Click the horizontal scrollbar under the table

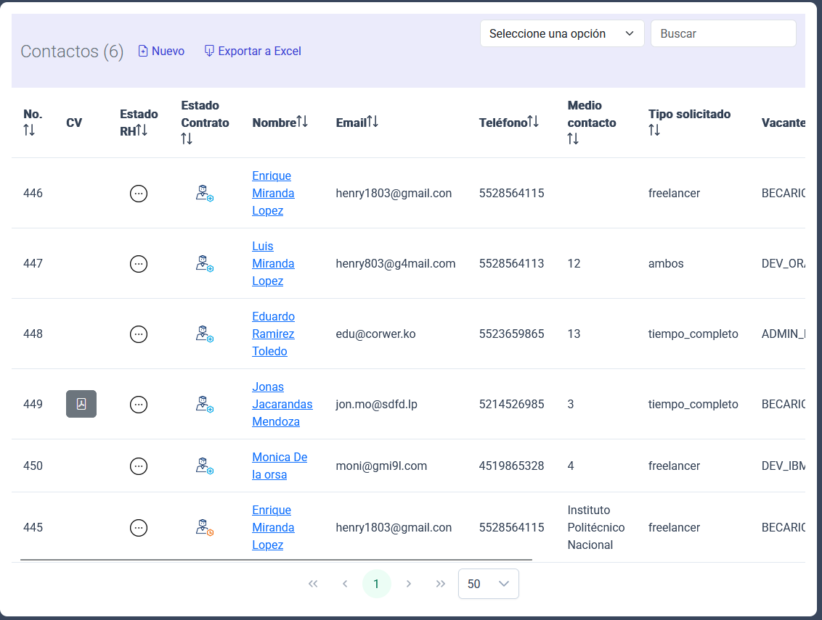point(276,560)
